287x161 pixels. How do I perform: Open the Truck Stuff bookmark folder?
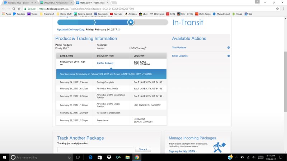(x=47, y=14)
